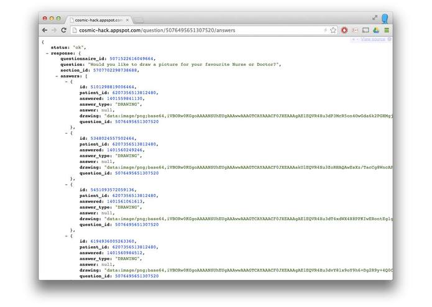The width and height of the screenshot is (432, 307).
Task: Click the answer_type "DRAWING" in third answer
Action: (127, 207)
